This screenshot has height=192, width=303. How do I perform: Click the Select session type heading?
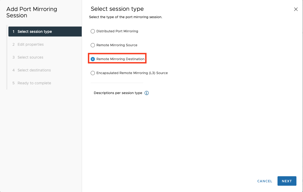click(117, 9)
